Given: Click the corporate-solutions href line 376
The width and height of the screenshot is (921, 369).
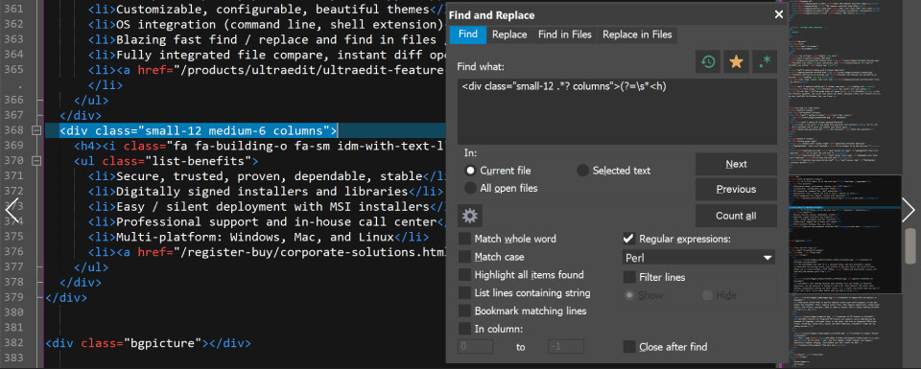Looking at the screenshot, I should tap(268, 252).
